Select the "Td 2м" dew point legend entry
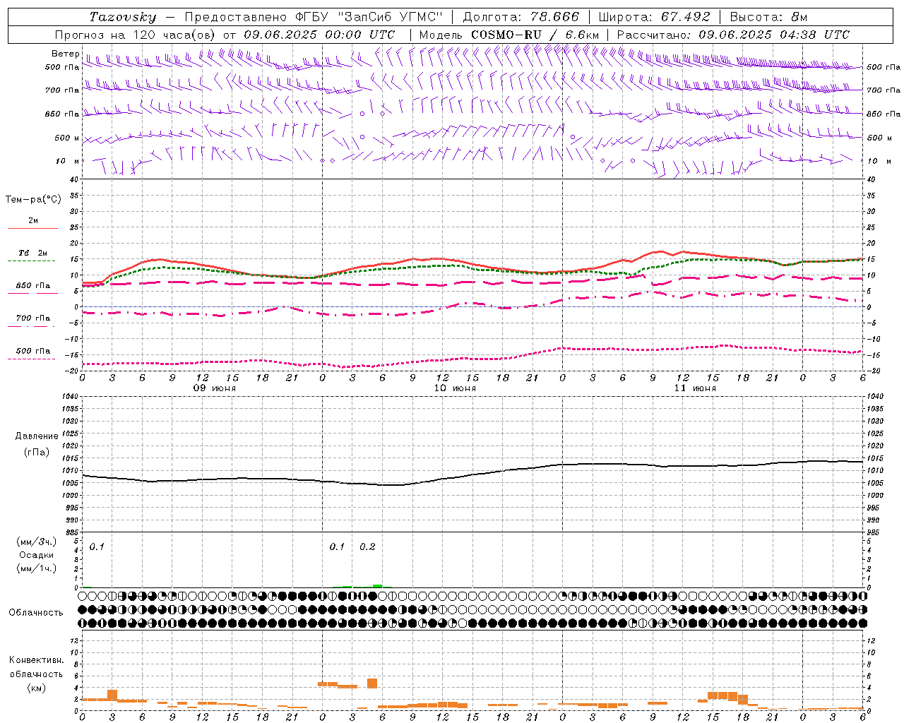Viewport: 904px width, 723px height. click(x=32, y=252)
